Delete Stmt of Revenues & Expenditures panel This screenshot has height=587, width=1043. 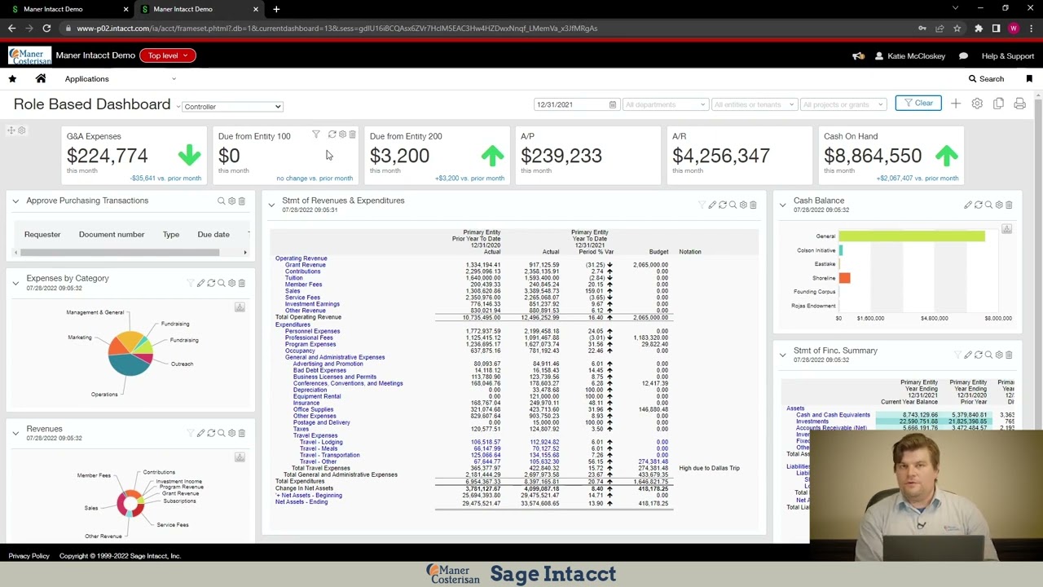[x=753, y=205]
